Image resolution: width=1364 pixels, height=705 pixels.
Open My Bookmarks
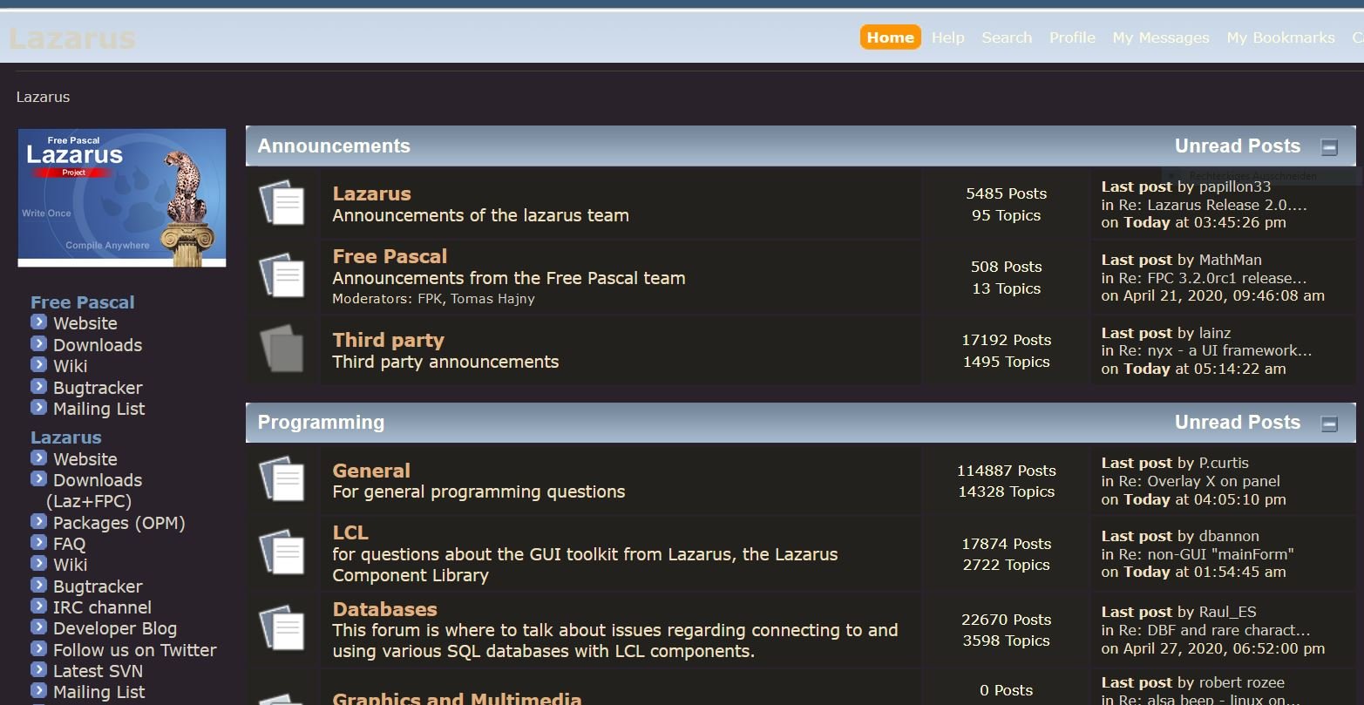click(1280, 37)
